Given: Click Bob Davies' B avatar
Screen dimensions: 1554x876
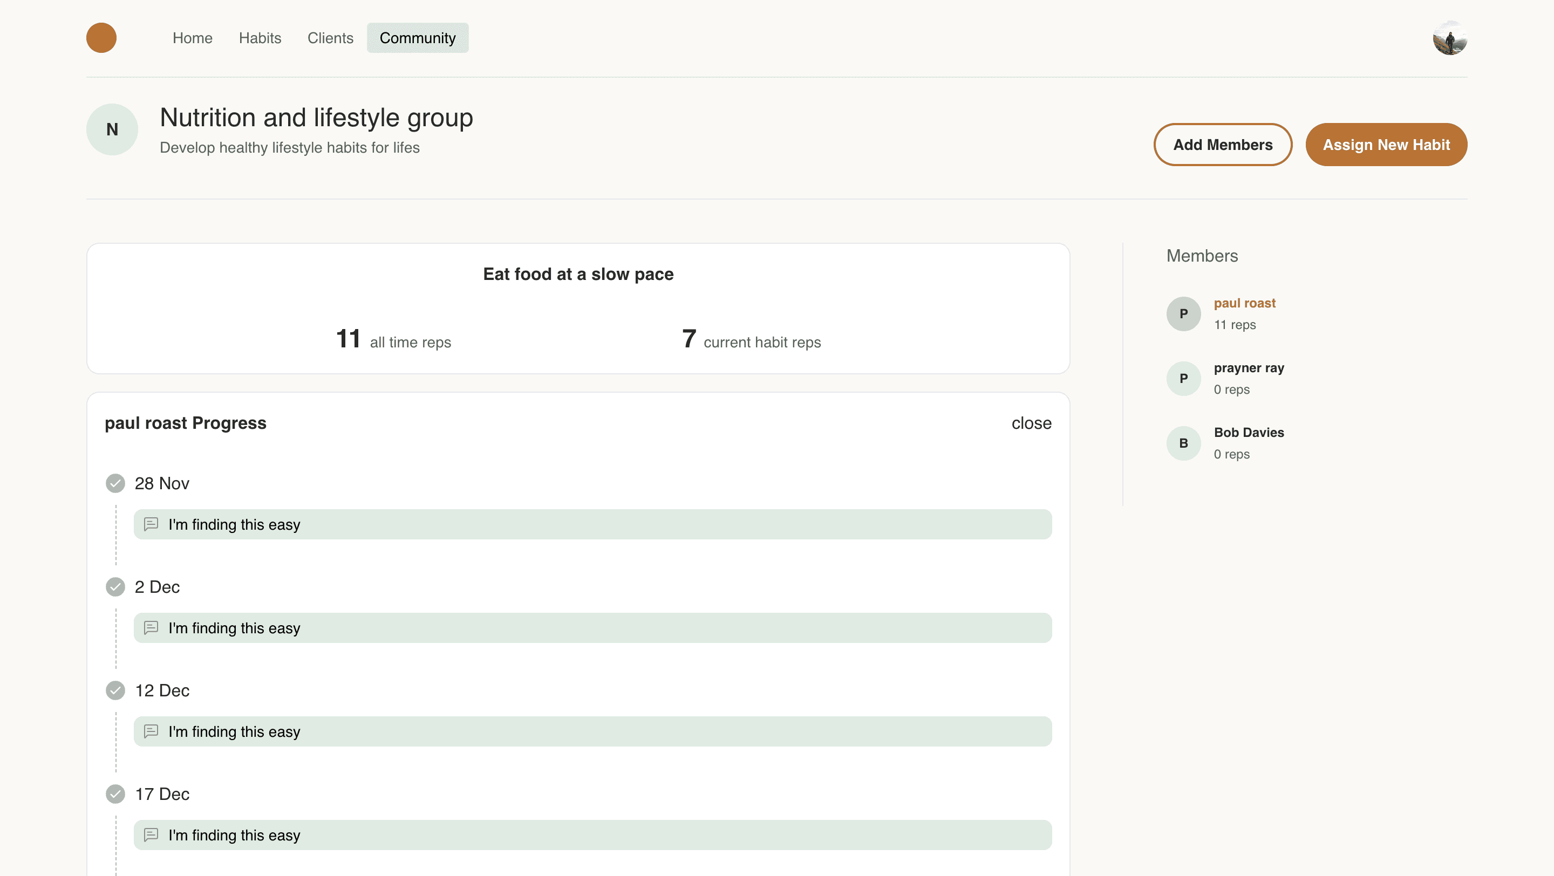Looking at the screenshot, I should (x=1184, y=444).
